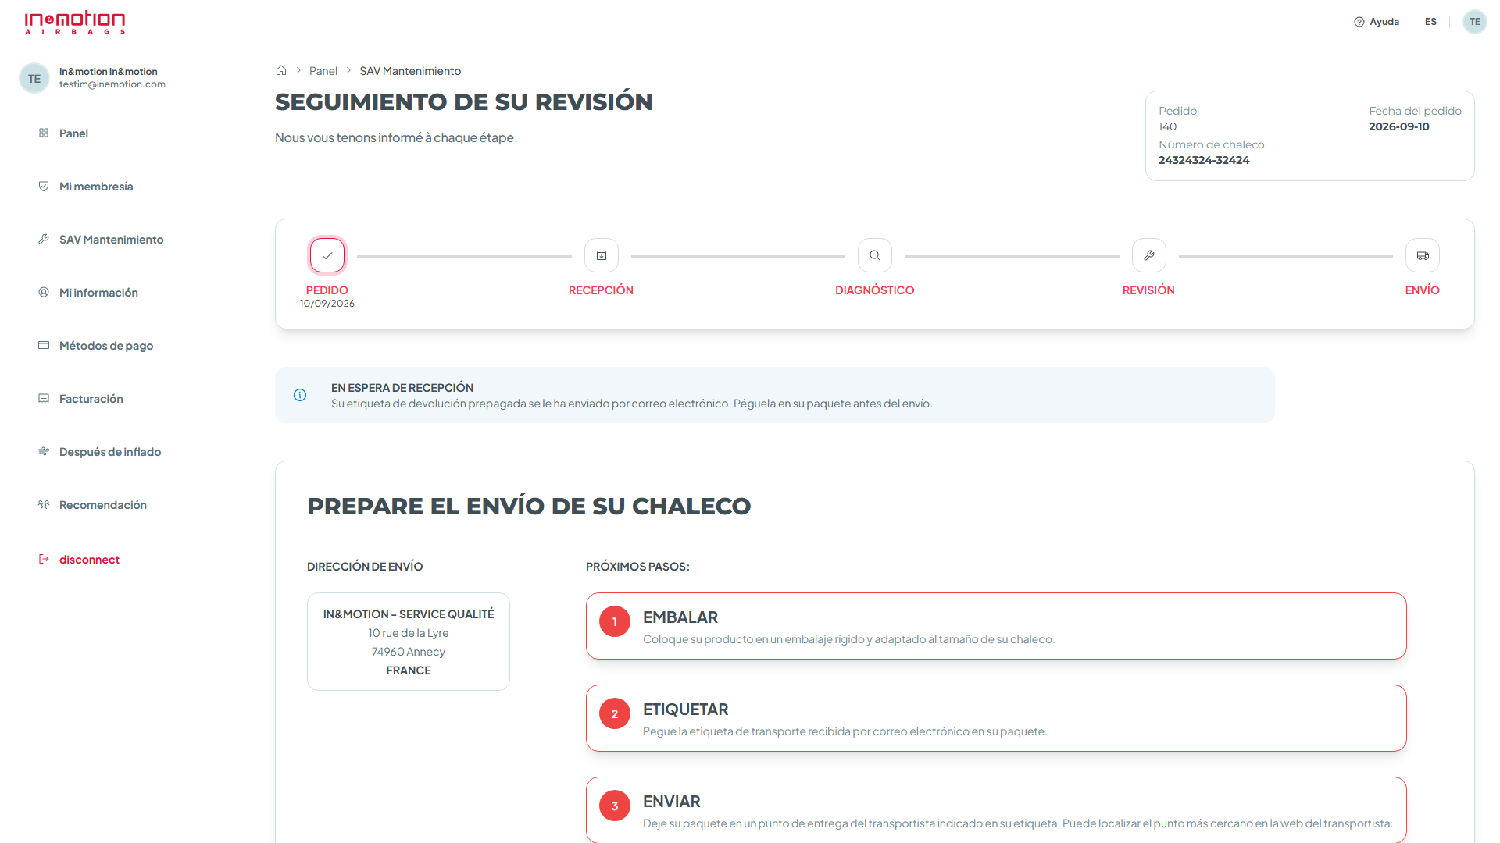Click the wrench icon beside SAV Mantenimiento
Viewport: 1500px width, 843px height.
44,239
